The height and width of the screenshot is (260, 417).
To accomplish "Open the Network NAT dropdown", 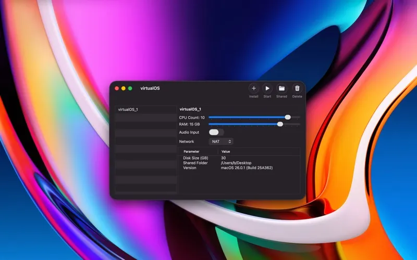I will (221, 141).
